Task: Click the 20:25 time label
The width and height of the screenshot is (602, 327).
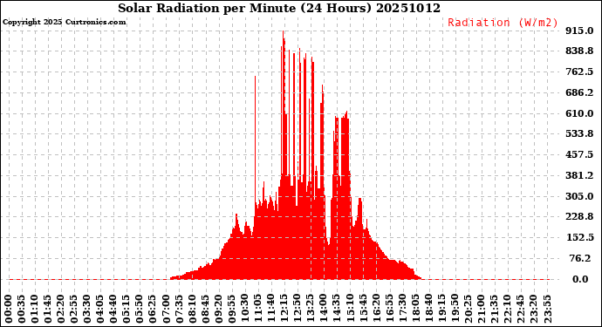Action: coord(469,310)
